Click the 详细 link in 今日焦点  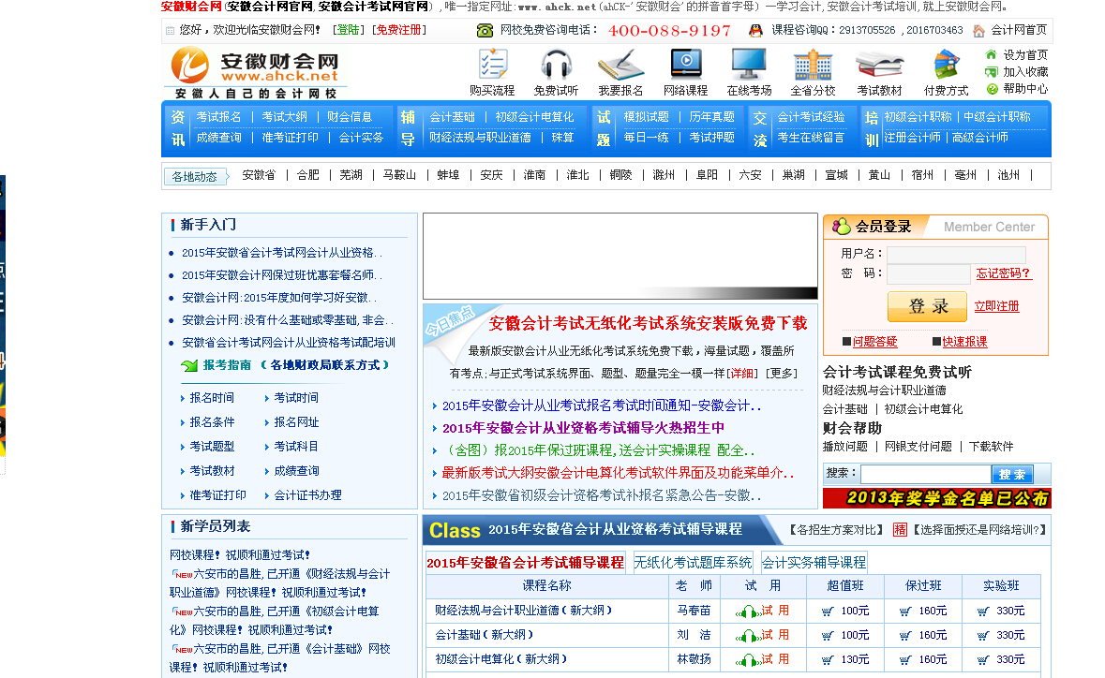pos(742,373)
